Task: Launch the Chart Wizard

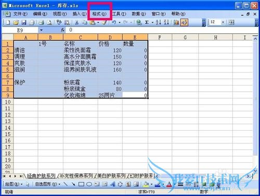Action: tap(176, 22)
